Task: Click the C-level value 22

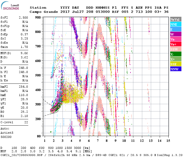Action: [x=26, y=122]
